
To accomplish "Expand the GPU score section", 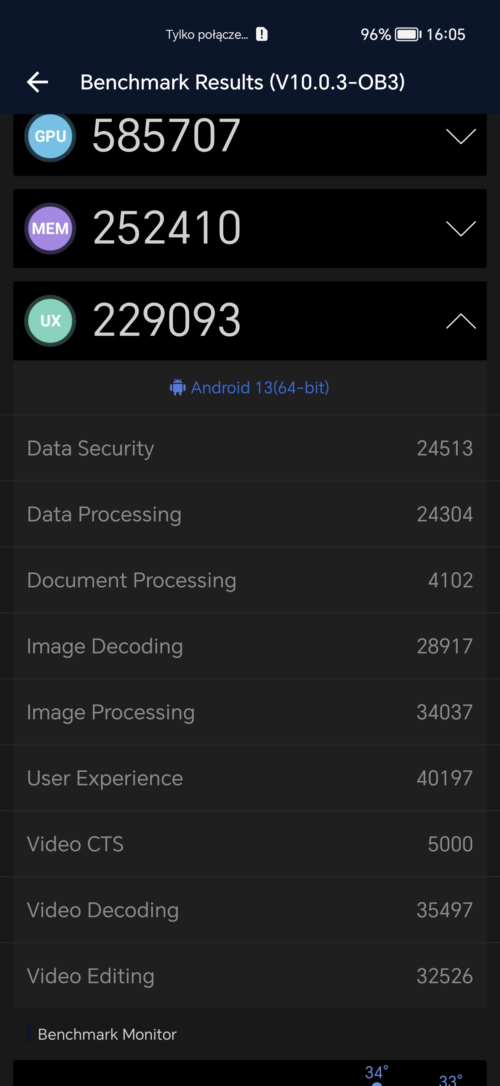I will point(461,136).
